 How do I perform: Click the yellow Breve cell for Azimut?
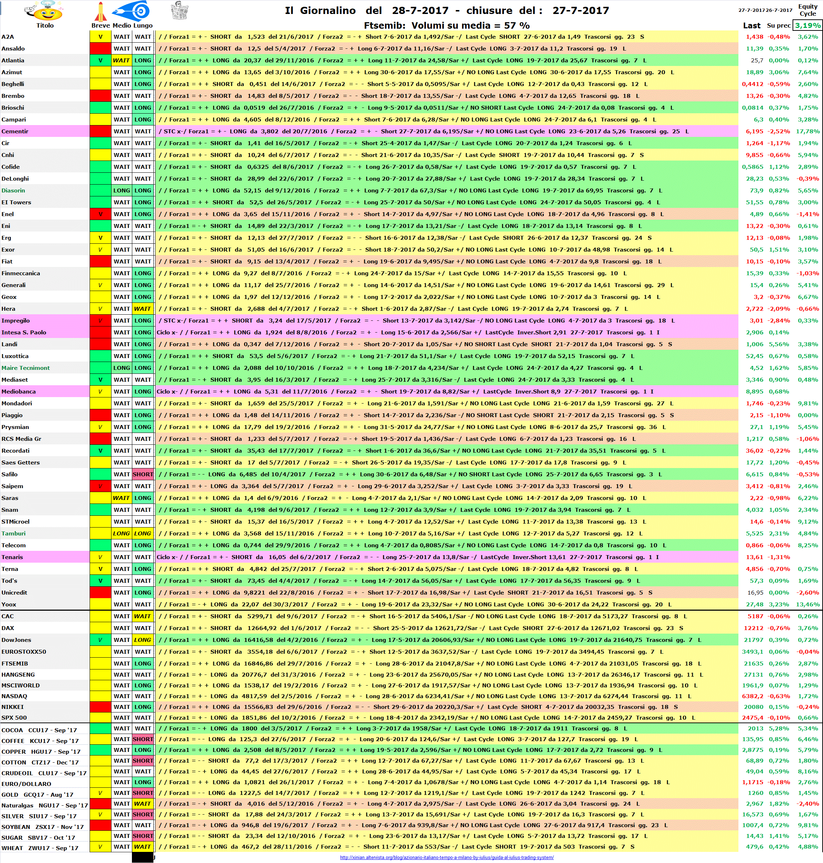[x=100, y=72]
